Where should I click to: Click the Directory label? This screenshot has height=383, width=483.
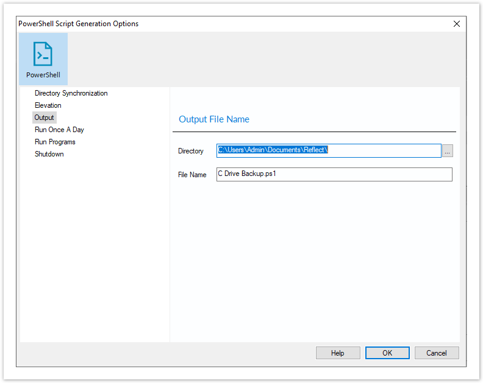(191, 151)
